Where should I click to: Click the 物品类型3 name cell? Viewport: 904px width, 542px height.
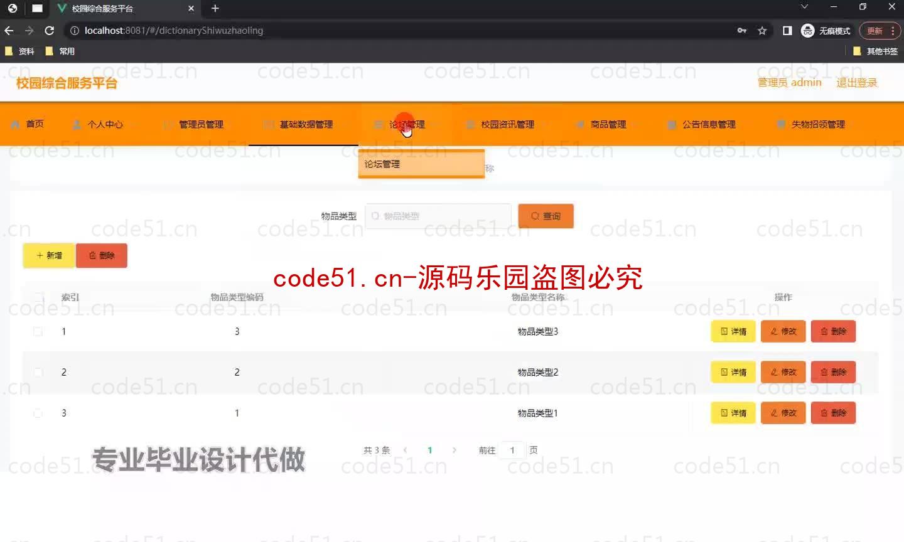tap(538, 331)
